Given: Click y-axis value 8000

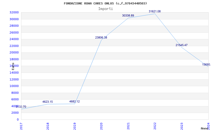Looking at the screenshot, I should pos(15,93).
